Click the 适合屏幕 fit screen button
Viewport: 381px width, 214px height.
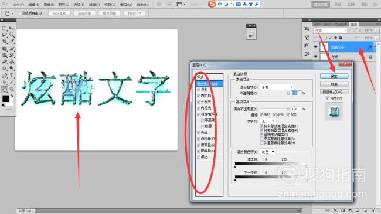pos(84,13)
